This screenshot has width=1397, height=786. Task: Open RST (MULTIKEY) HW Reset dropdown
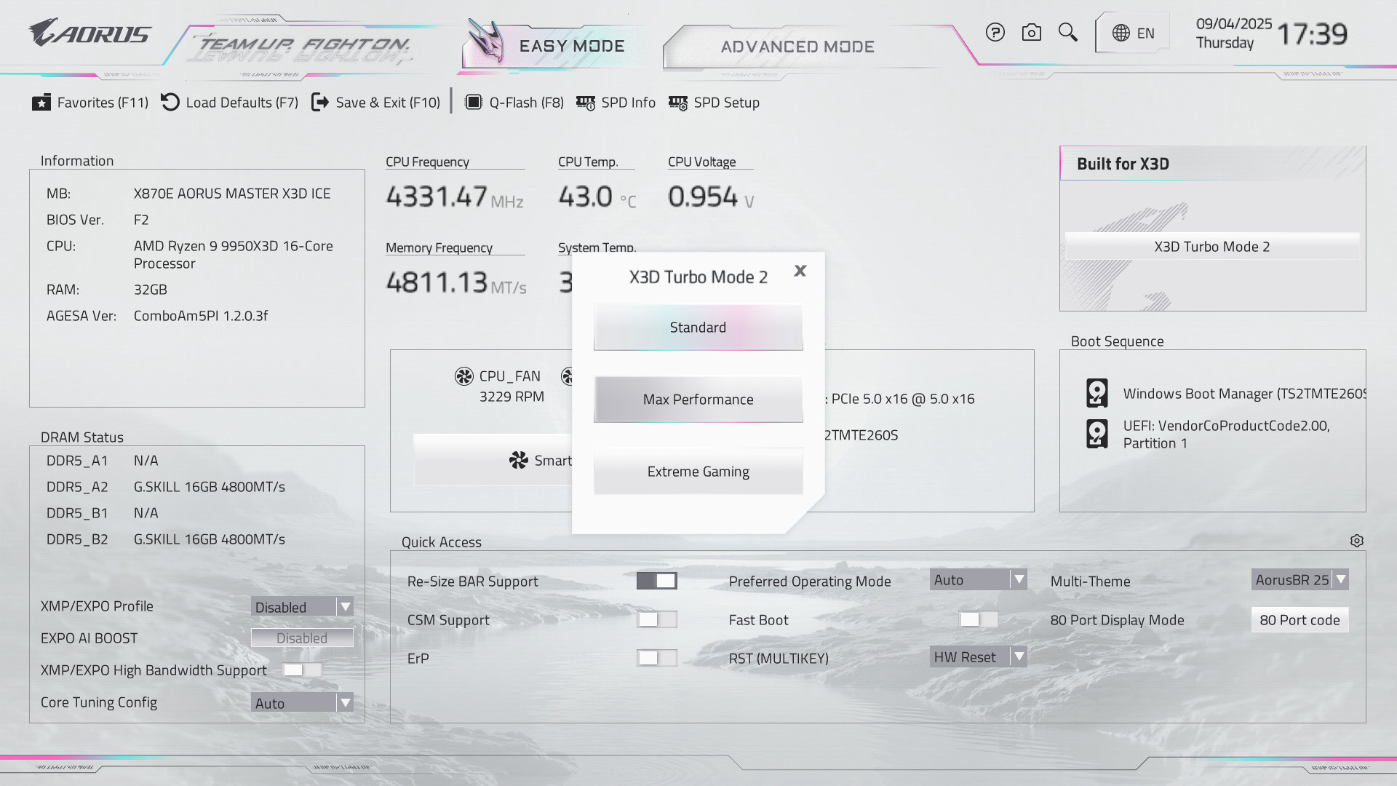pyautogui.click(x=979, y=657)
